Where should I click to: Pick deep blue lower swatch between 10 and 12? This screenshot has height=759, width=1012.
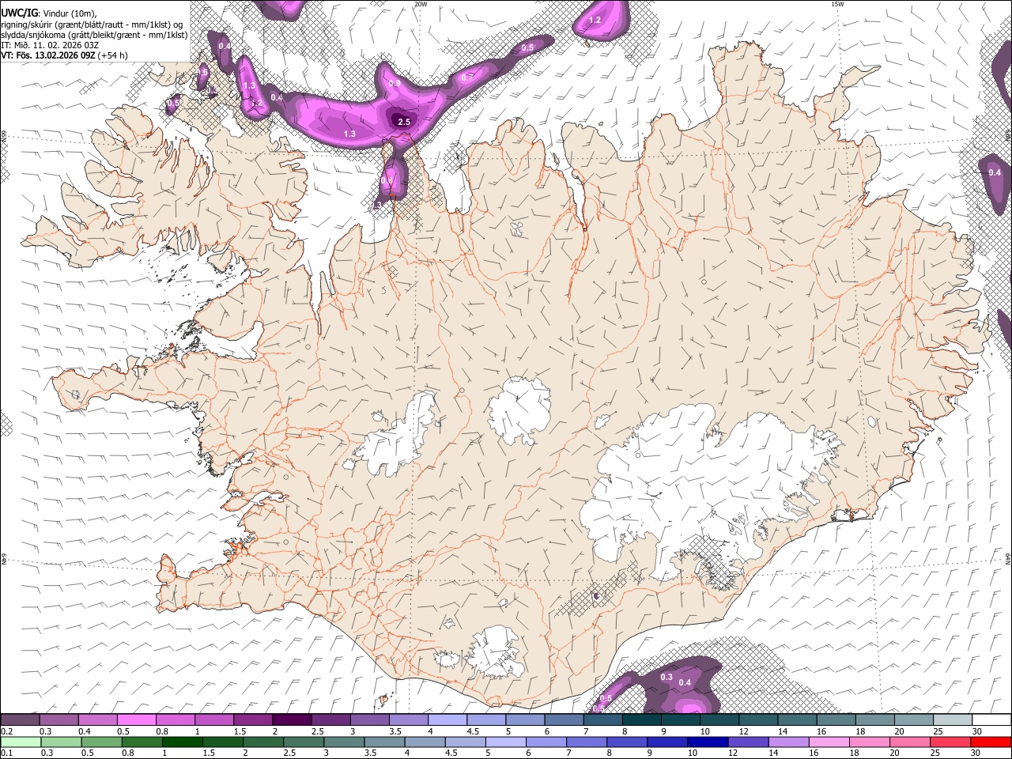(x=707, y=742)
